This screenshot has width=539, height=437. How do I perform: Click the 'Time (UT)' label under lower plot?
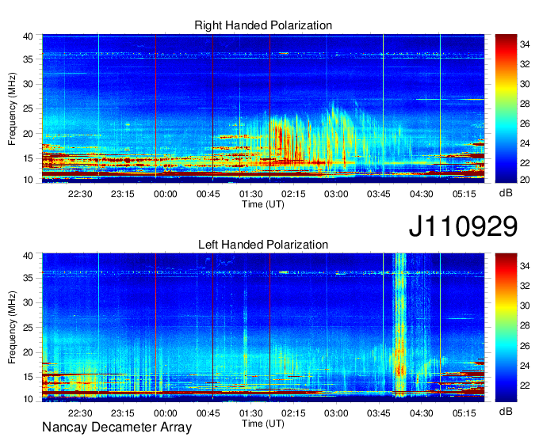point(263,424)
